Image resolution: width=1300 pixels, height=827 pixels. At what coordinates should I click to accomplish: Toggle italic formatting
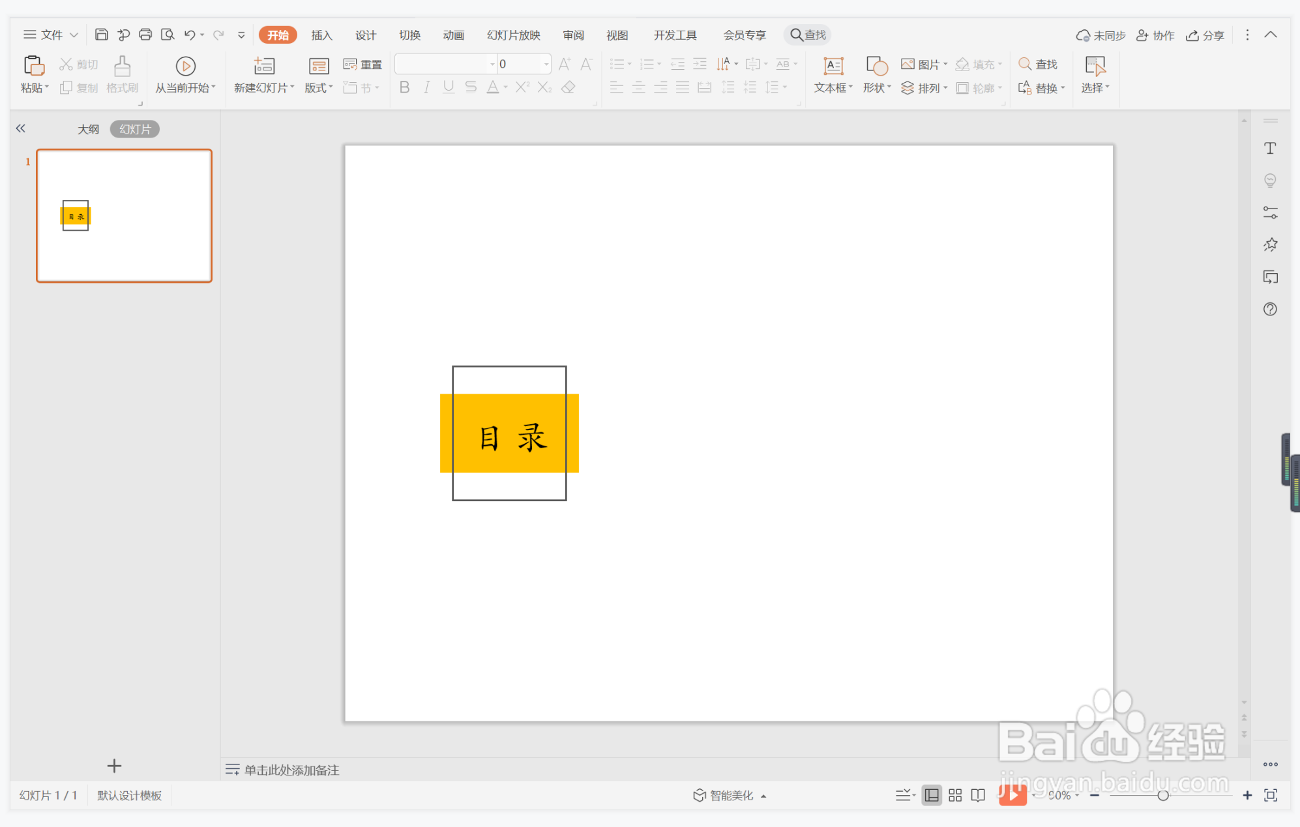pyautogui.click(x=426, y=87)
